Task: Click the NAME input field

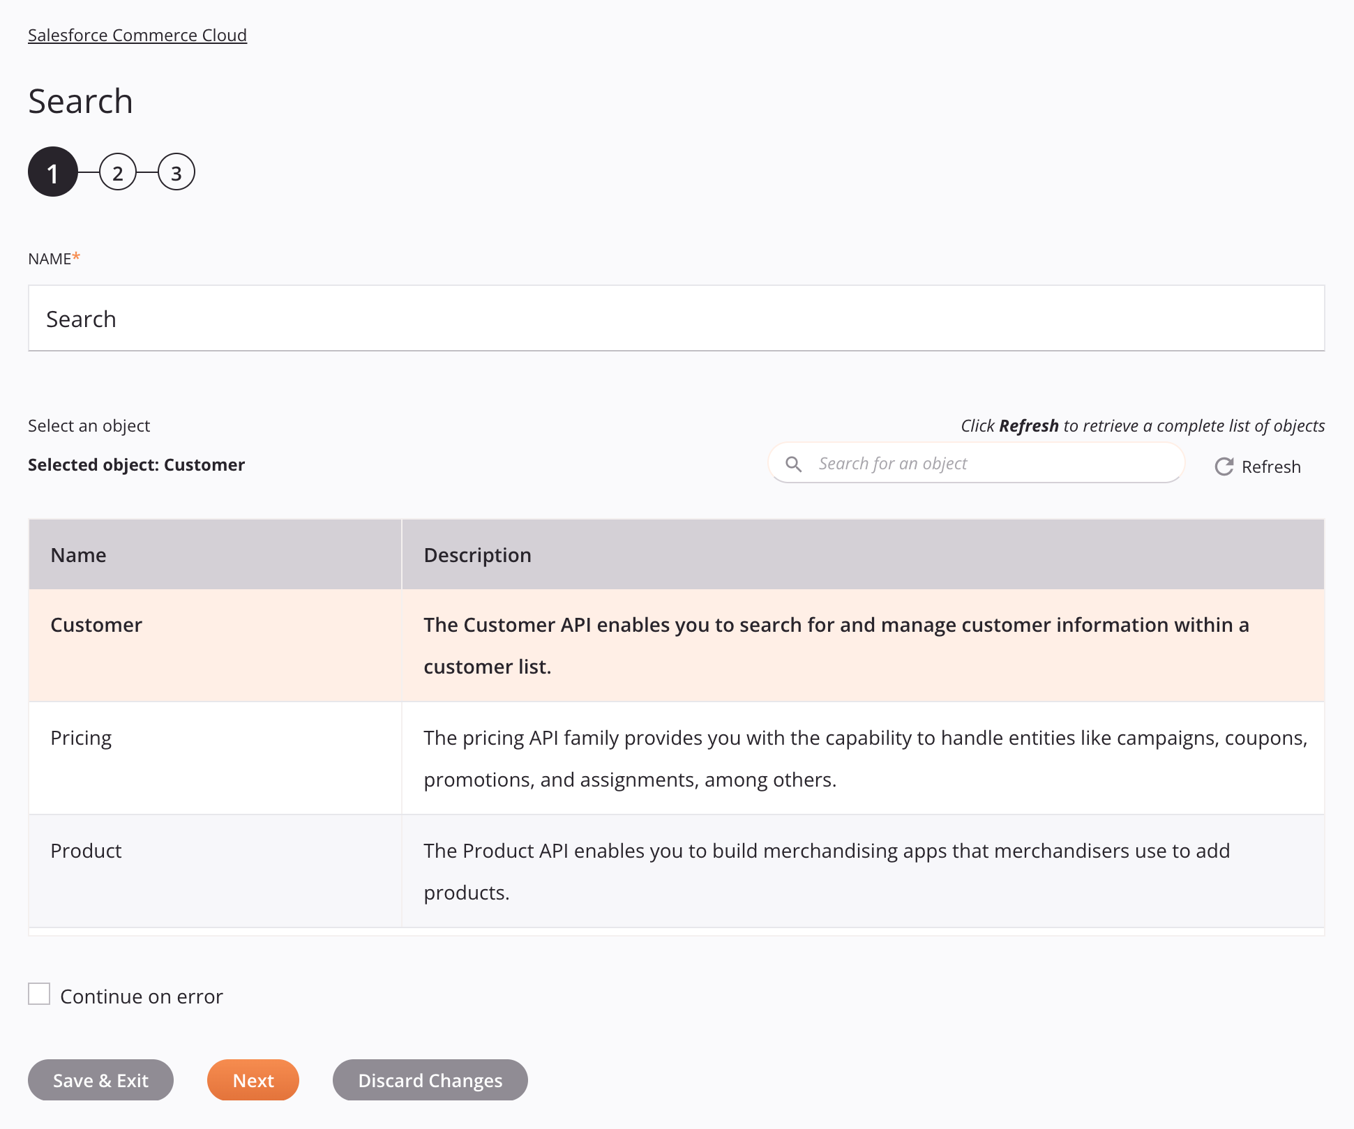Action: click(677, 318)
